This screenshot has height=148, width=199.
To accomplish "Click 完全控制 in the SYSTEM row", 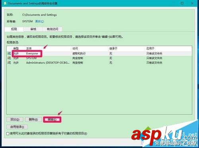I will pyautogui.click(x=78, y=58).
